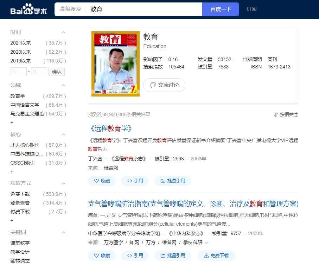The height and width of the screenshot is (266, 319).
Task: Collapse the 领域 filter section
Action: point(63,86)
